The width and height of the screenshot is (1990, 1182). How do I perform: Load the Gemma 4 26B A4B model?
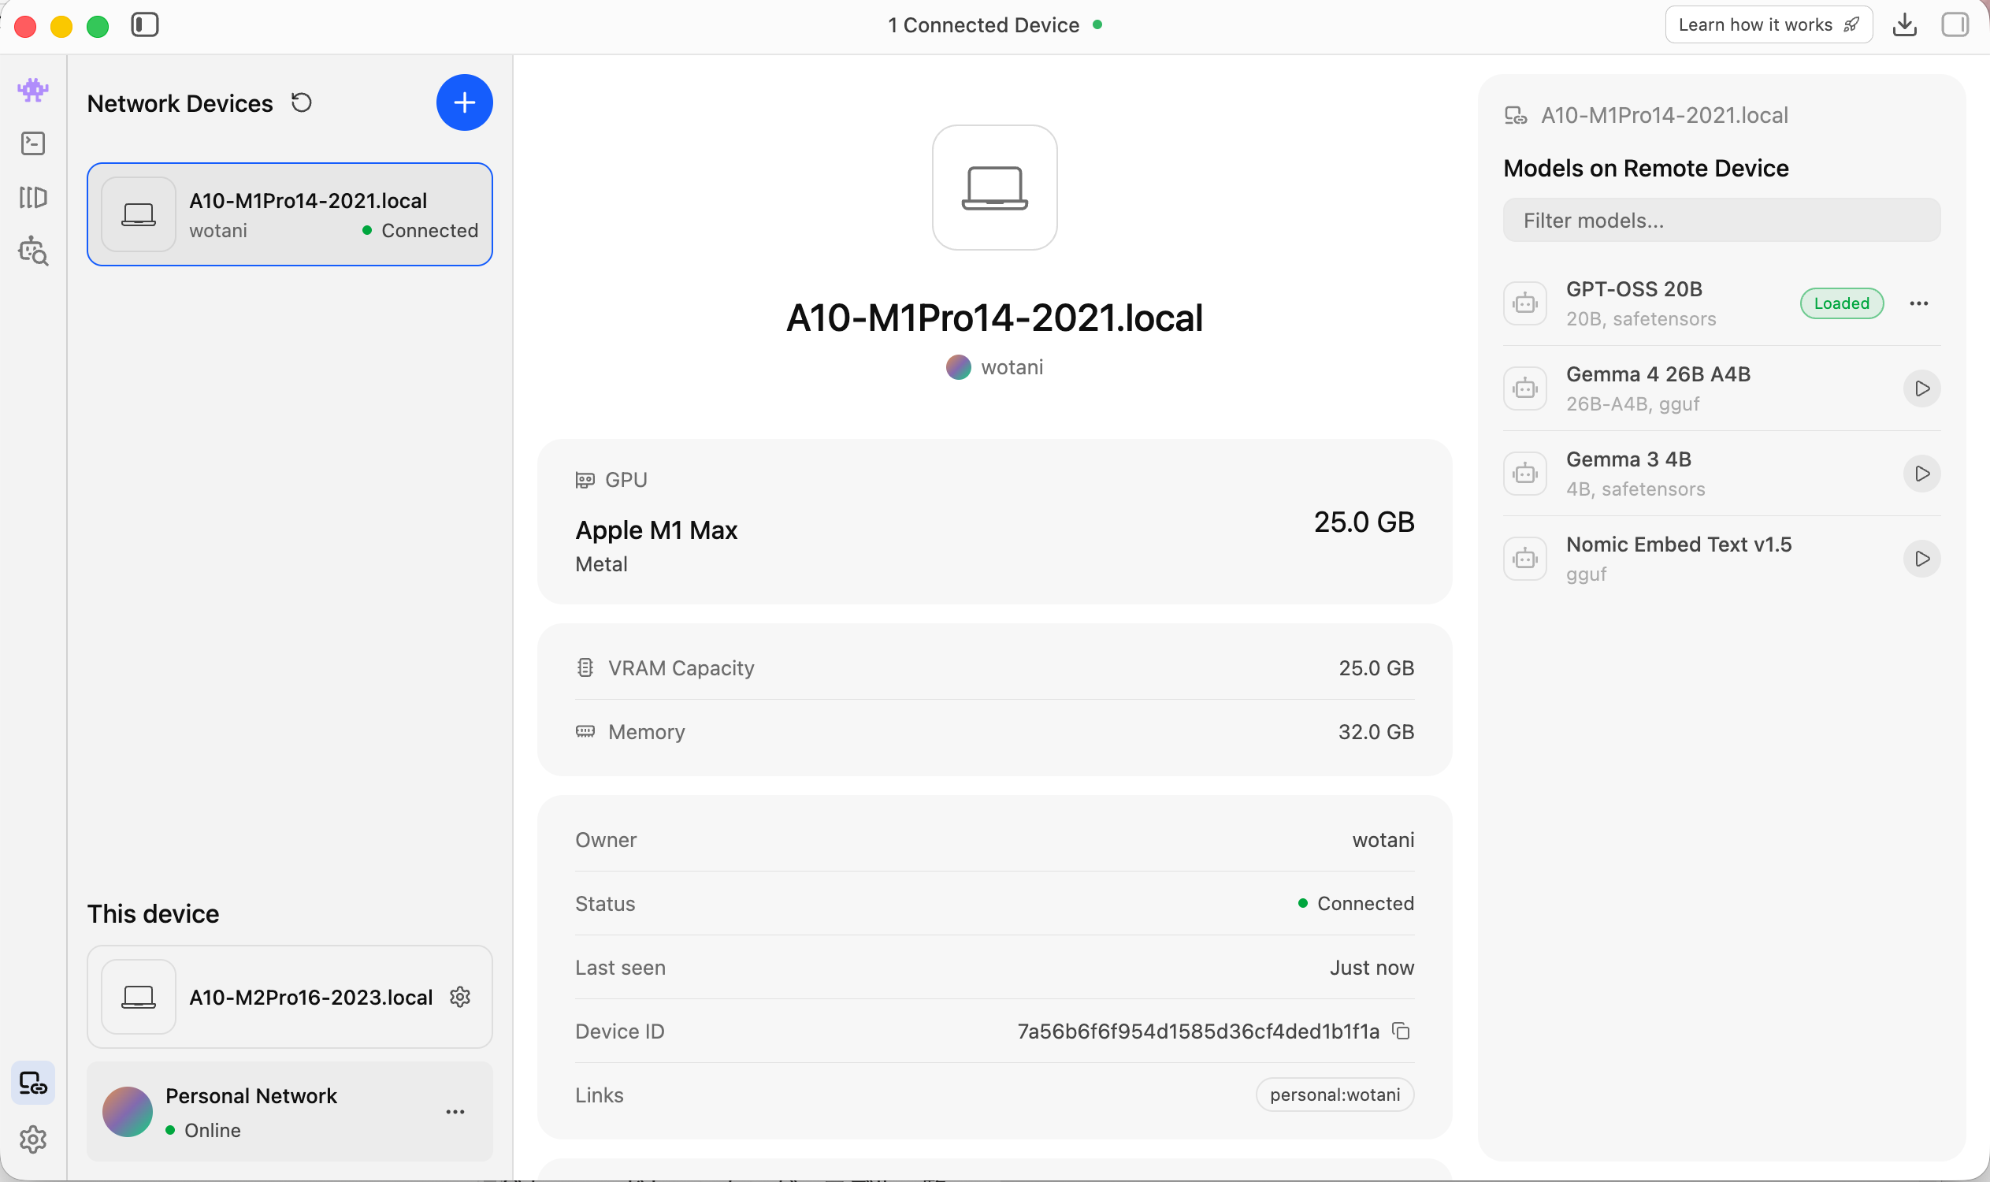pos(1921,388)
